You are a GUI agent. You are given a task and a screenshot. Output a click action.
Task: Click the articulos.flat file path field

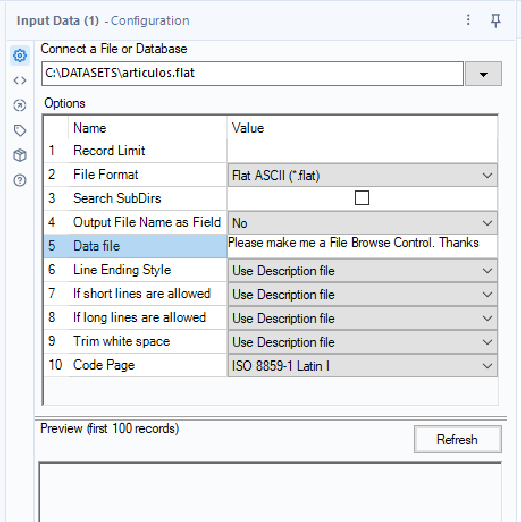click(x=252, y=73)
